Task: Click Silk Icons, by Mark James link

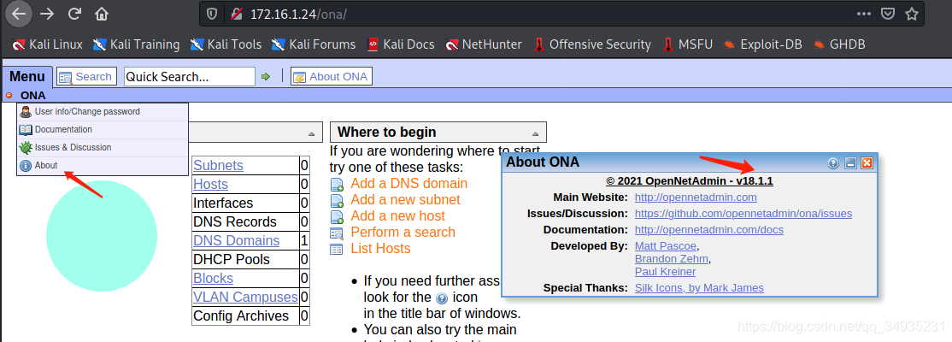Action: (x=699, y=288)
